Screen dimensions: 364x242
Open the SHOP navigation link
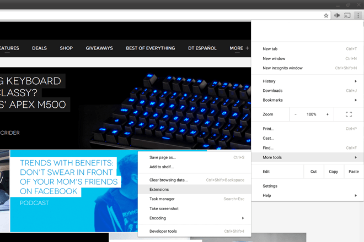point(66,48)
